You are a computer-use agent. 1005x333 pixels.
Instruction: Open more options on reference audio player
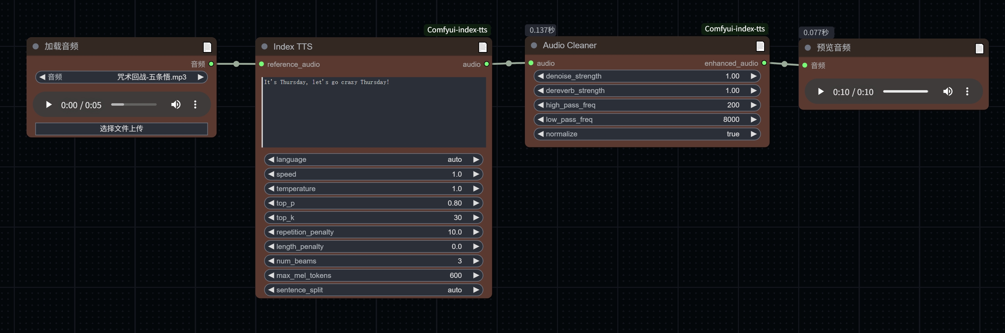(195, 104)
